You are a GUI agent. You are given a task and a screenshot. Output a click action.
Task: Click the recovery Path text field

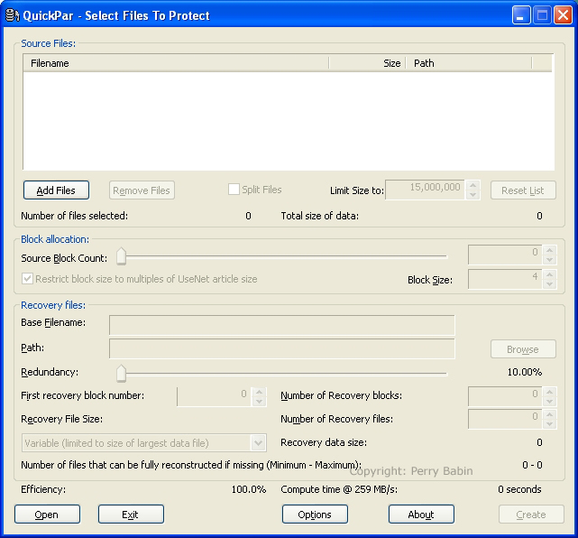point(282,348)
